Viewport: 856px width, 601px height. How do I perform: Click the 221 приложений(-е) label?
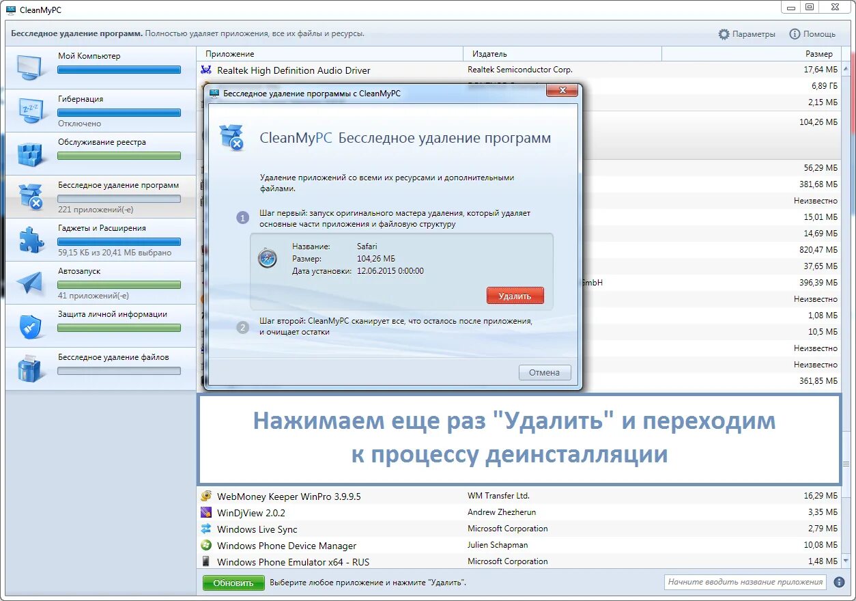[x=96, y=210]
